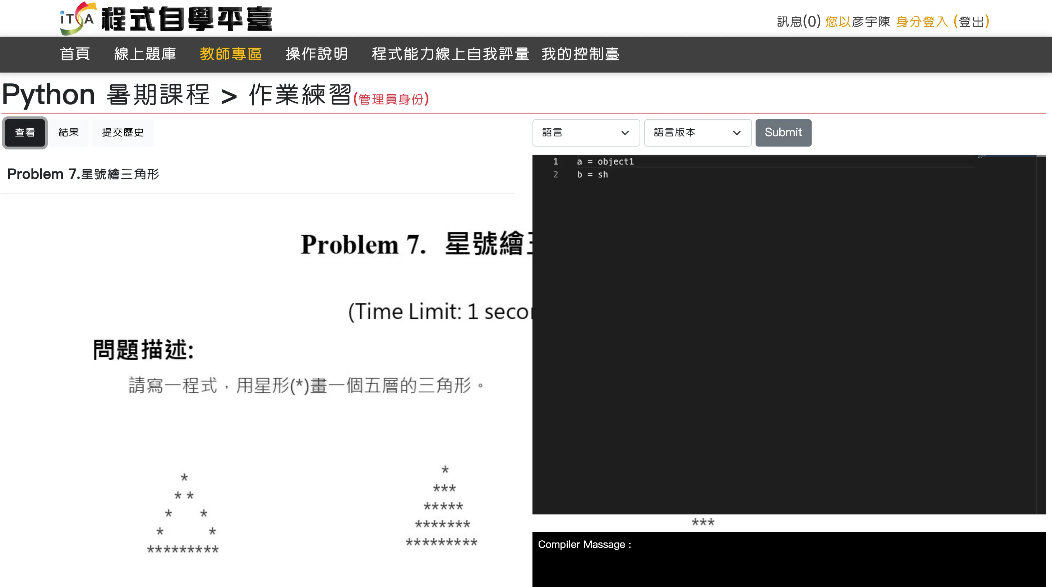Click code line 2 in editor
This screenshot has height=587, width=1052.
click(x=592, y=175)
